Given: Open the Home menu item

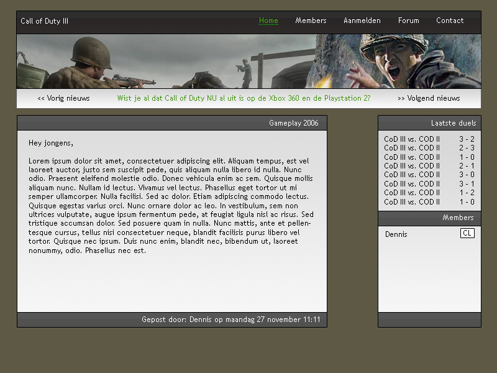Looking at the screenshot, I should point(268,21).
